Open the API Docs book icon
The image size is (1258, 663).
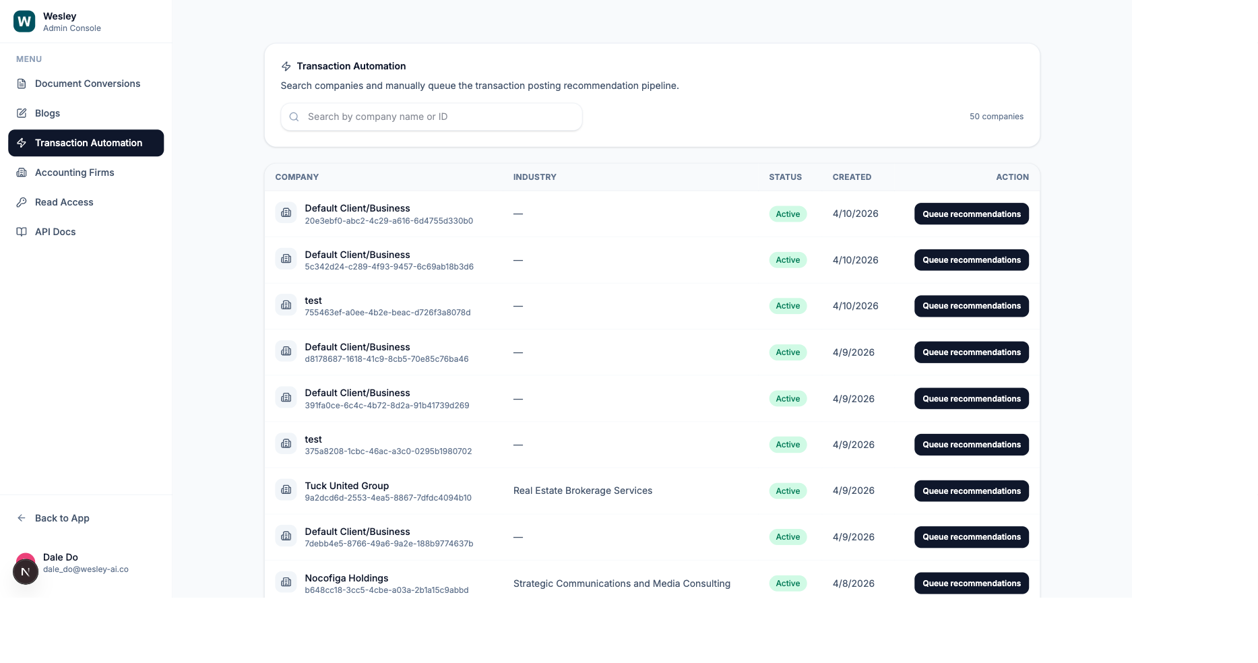22,232
